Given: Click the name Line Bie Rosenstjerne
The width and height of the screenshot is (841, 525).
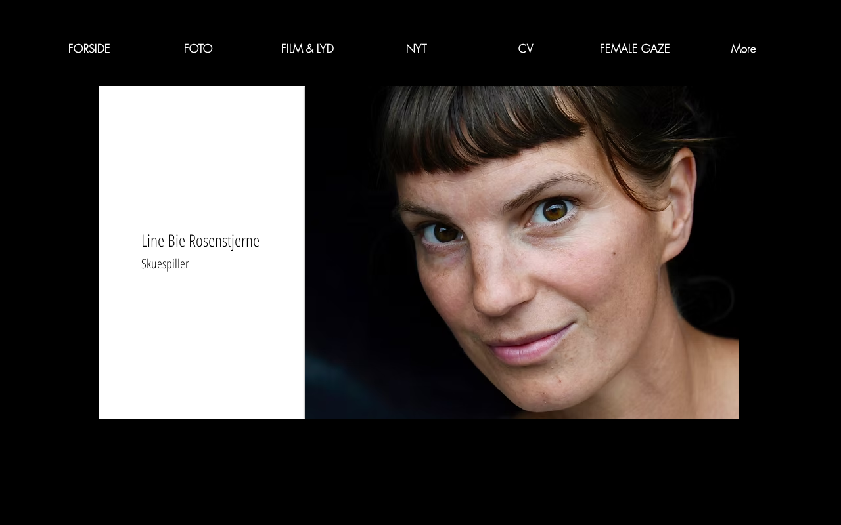Looking at the screenshot, I should (x=200, y=241).
